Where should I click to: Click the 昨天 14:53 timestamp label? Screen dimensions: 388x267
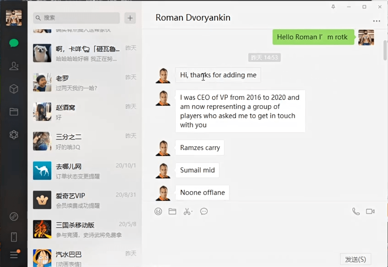pos(264,57)
